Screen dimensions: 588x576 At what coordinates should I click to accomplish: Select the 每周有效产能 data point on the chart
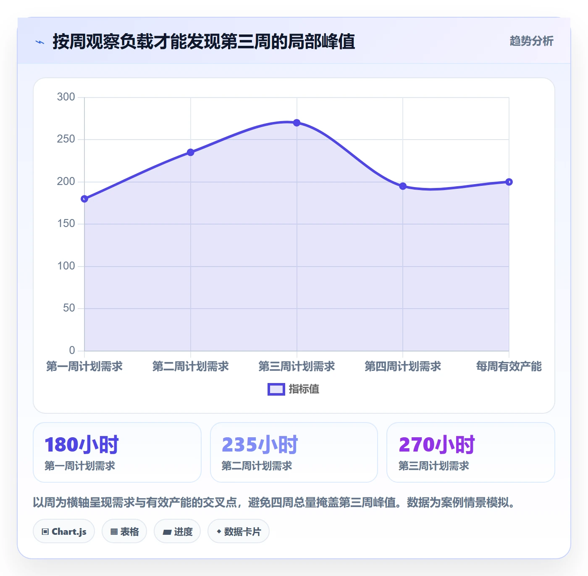(x=509, y=182)
